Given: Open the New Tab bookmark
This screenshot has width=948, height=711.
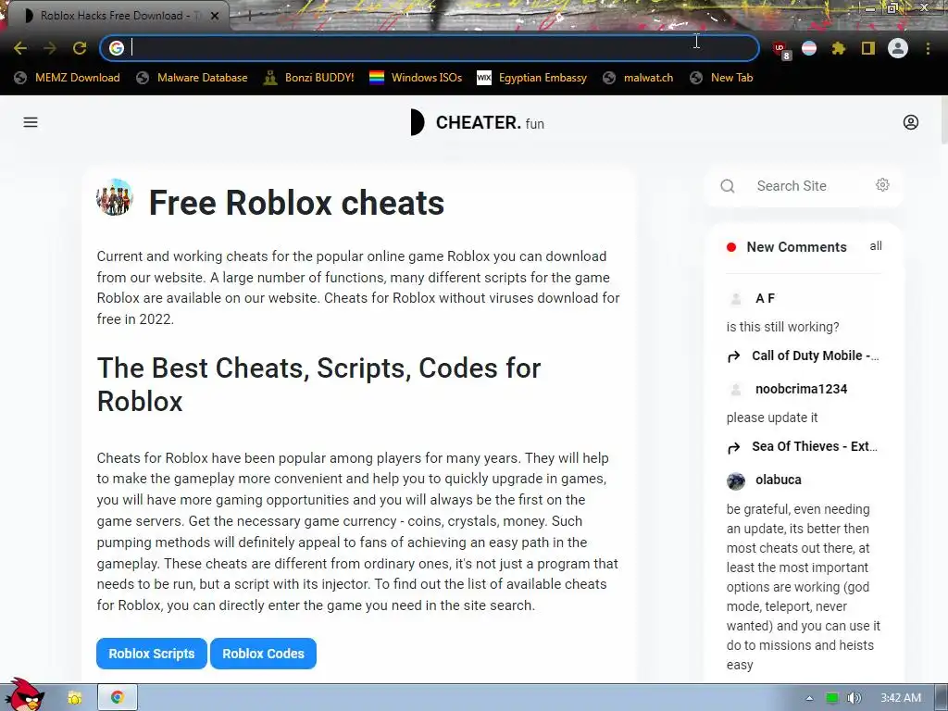Looking at the screenshot, I should [722, 78].
